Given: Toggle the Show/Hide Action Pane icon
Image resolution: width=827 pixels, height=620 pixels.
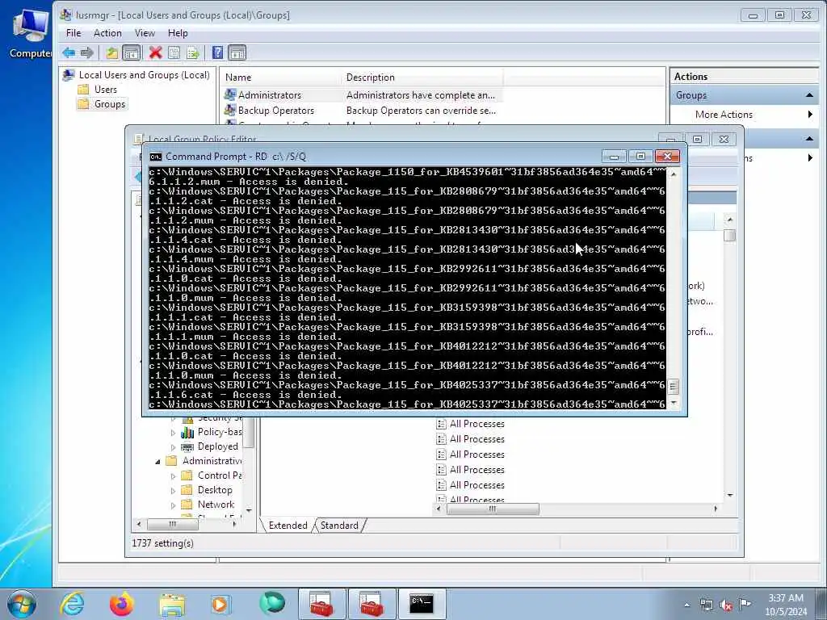Looking at the screenshot, I should coord(237,52).
